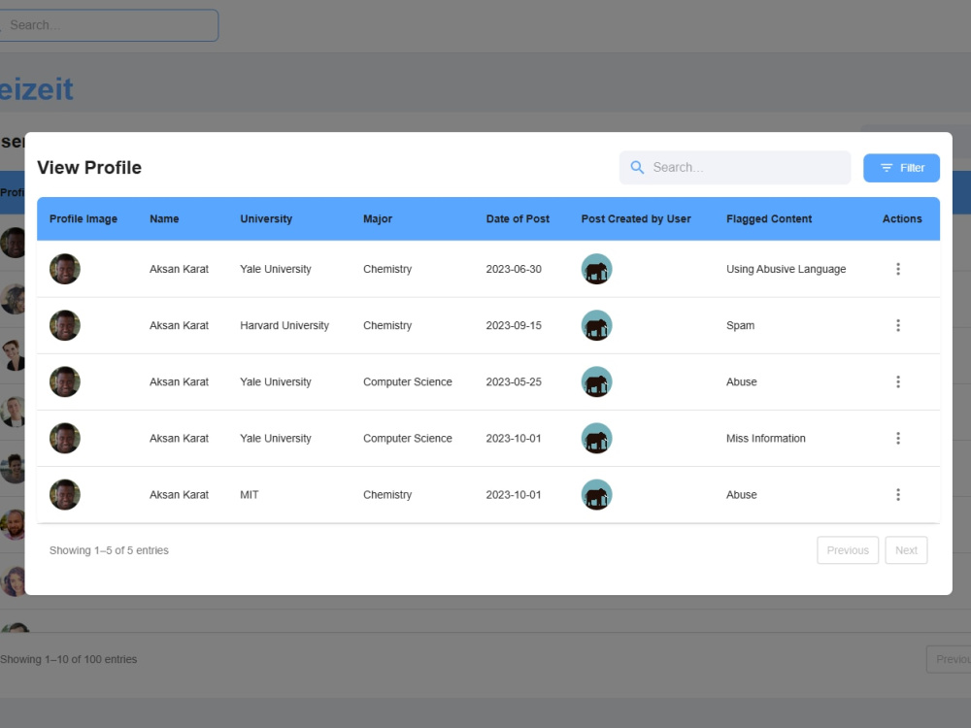971x728 pixels.
Task: Click Actions column header
Action: [902, 218]
